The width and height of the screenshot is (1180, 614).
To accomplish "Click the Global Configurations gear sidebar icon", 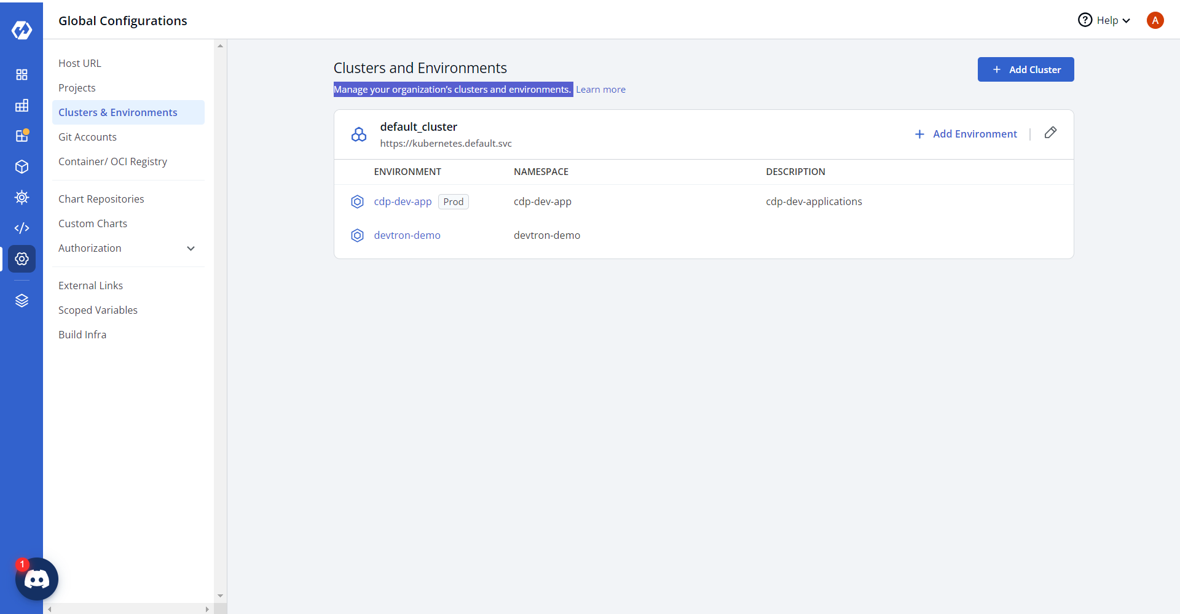I will tap(22, 259).
